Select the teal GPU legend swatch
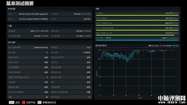Image resolution: width=187 pixels, height=105 pixels. click(174, 46)
